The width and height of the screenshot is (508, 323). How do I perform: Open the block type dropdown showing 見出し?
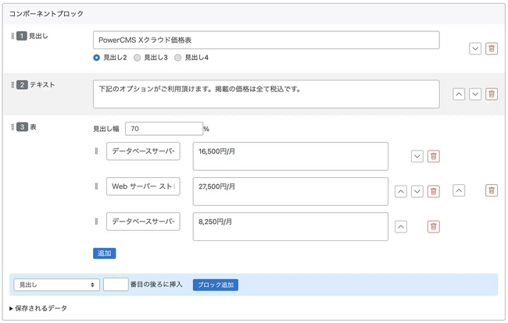click(56, 285)
